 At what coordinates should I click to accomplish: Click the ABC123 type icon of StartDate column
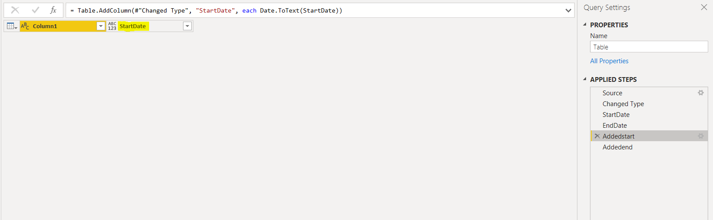pyautogui.click(x=112, y=26)
